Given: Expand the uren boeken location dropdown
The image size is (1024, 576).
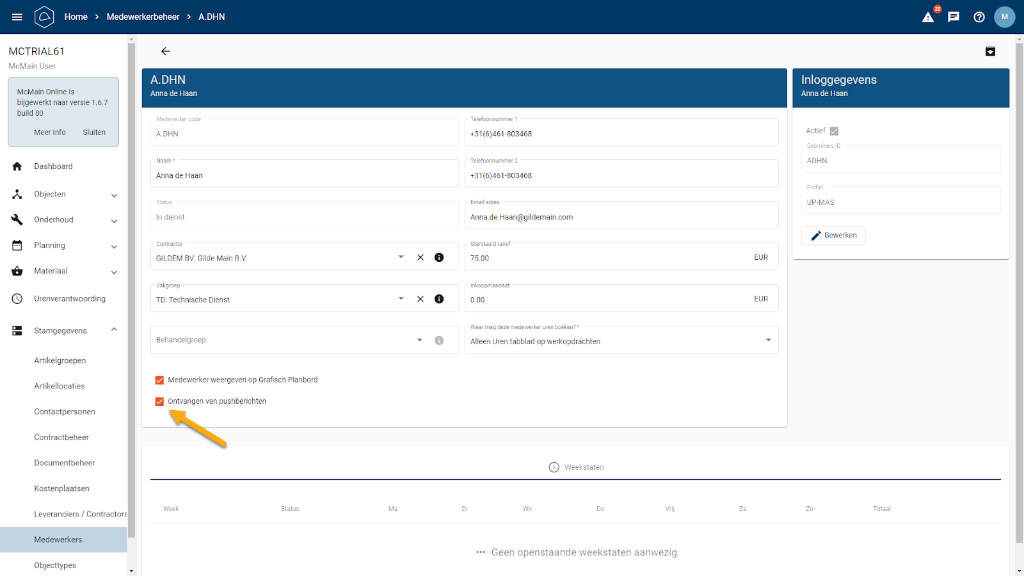Looking at the screenshot, I should point(768,340).
